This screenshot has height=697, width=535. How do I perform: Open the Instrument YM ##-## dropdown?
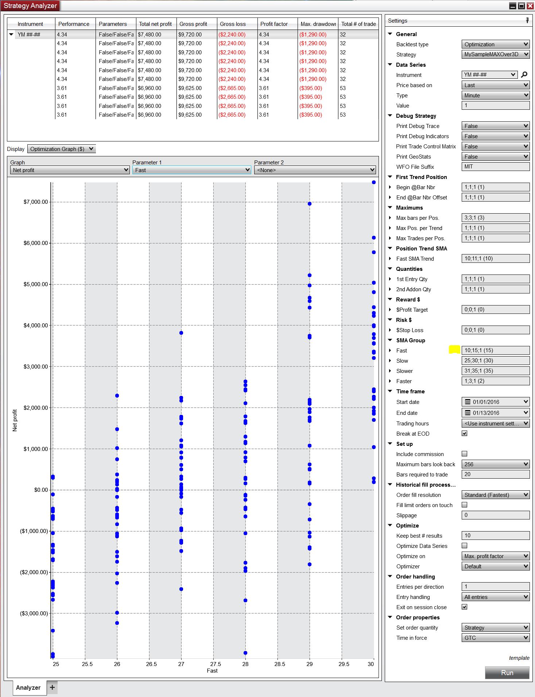tap(489, 75)
